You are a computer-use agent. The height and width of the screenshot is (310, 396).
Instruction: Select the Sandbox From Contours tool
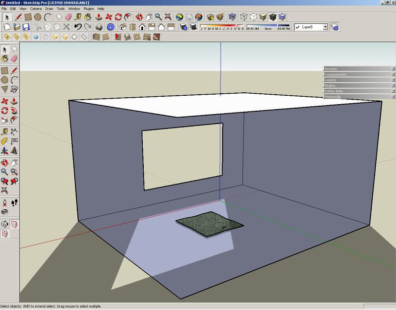pyautogui.click(x=96, y=37)
